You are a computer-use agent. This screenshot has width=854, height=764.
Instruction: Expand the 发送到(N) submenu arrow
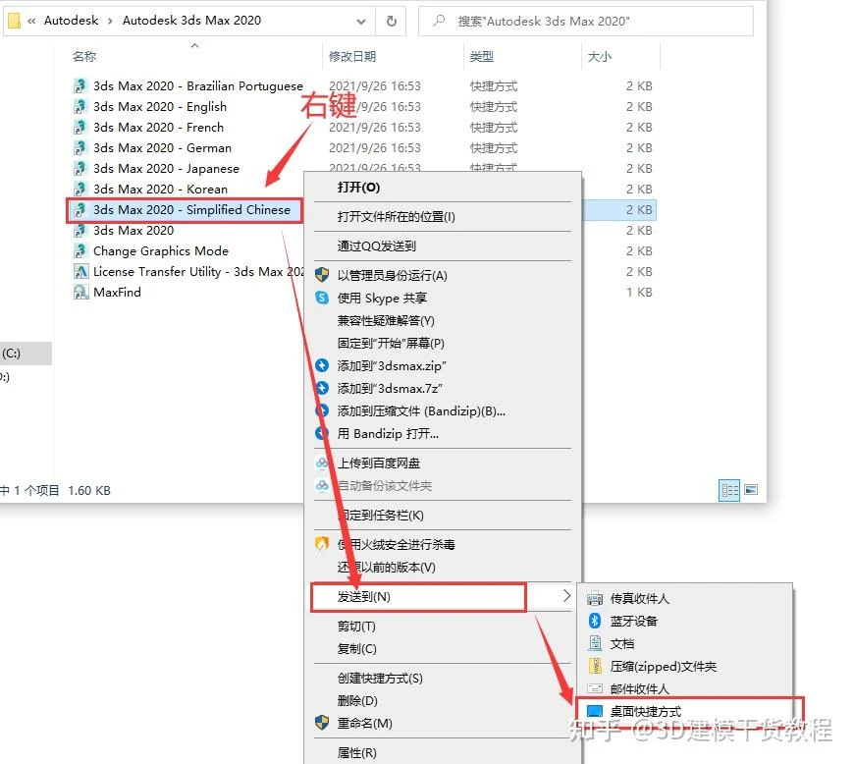tap(565, 596)
